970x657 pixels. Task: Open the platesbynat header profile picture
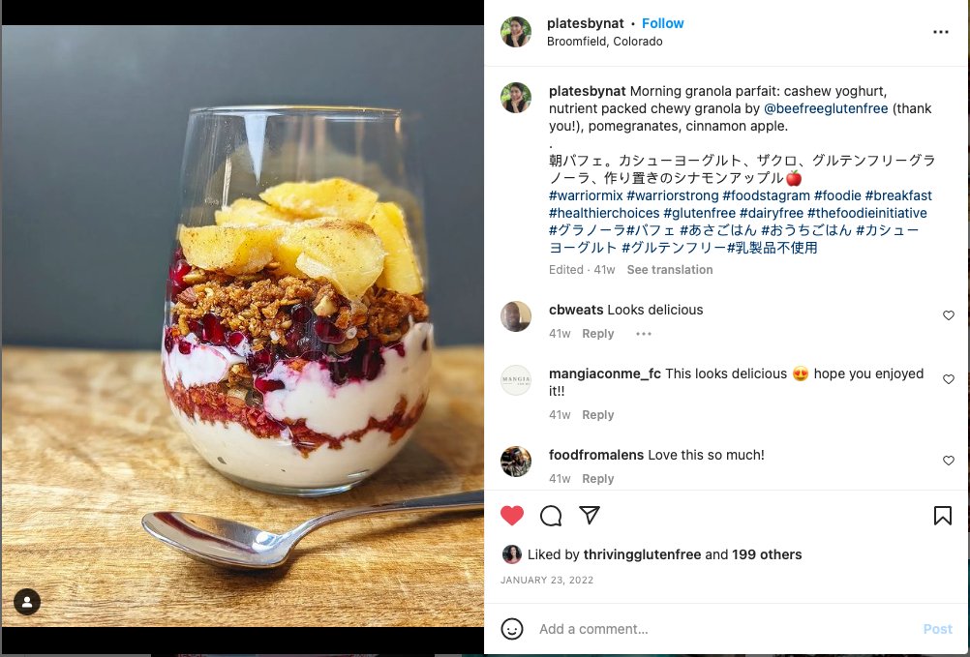[516, 32]
